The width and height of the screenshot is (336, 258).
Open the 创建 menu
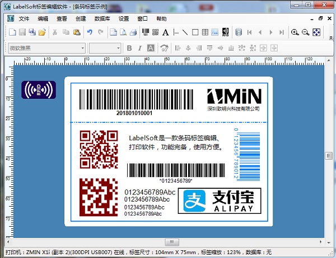click(81, 19)
